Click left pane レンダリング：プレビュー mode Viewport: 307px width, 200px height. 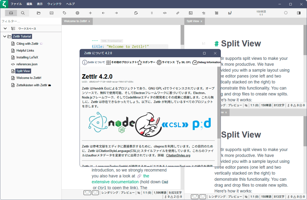118,193
